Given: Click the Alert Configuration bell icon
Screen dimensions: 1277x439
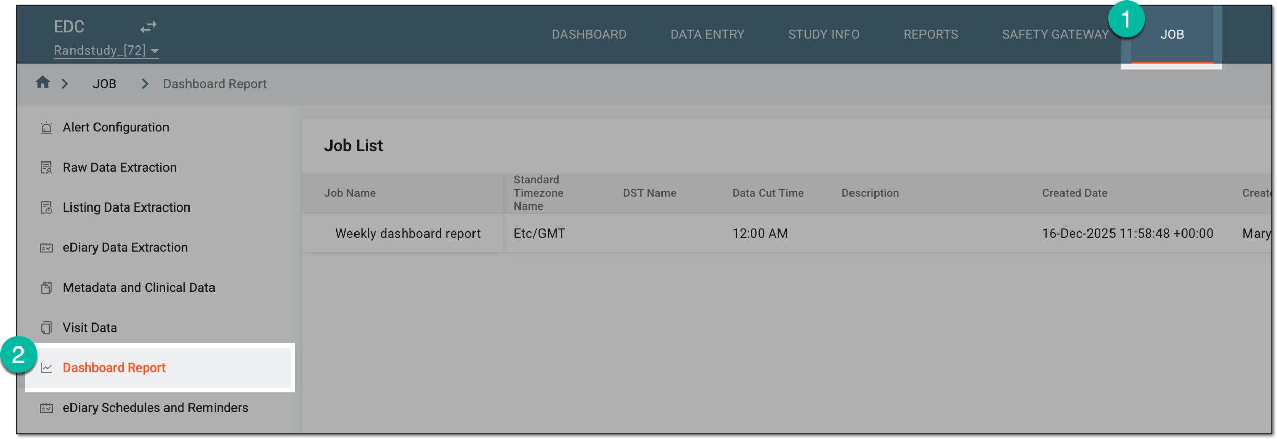Looking at the screenshot, I should (x=46, y=127).
